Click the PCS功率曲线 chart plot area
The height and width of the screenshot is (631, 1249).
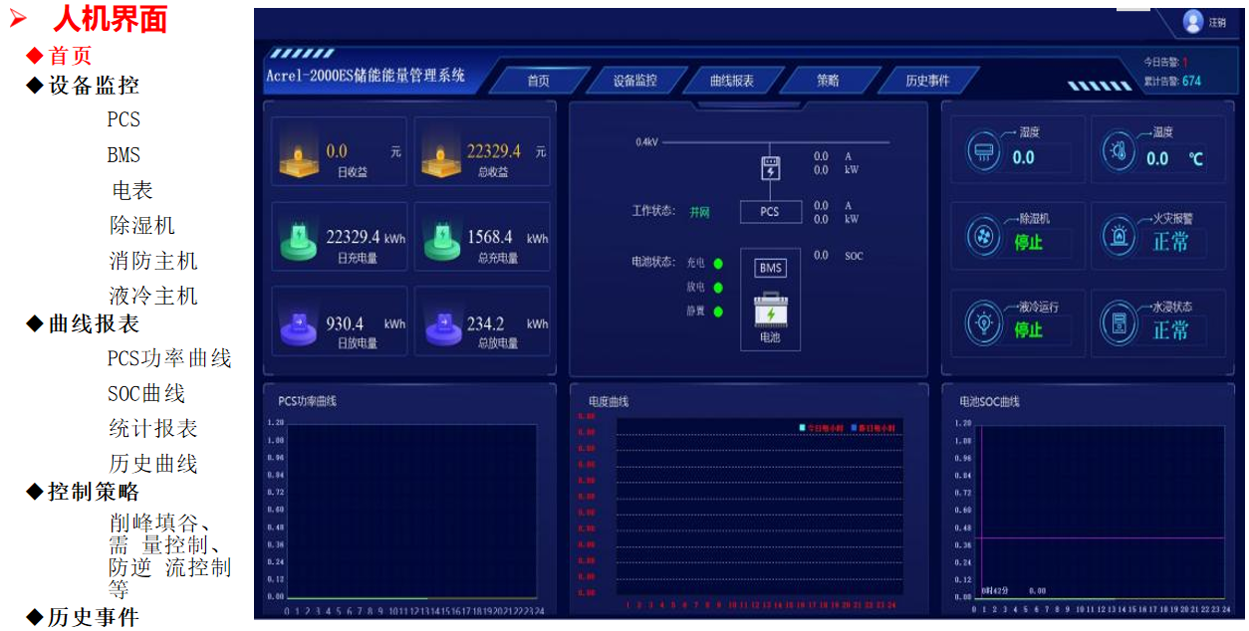click(412, 511)
